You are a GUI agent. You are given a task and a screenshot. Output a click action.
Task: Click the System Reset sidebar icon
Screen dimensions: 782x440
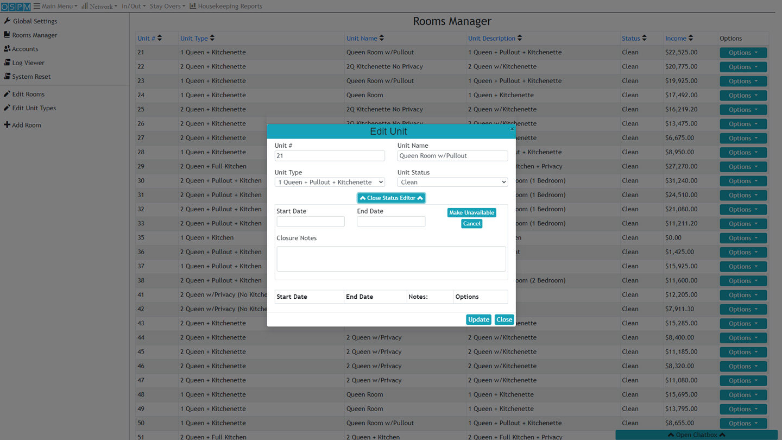pyautogui.click(x=7, y=76)
